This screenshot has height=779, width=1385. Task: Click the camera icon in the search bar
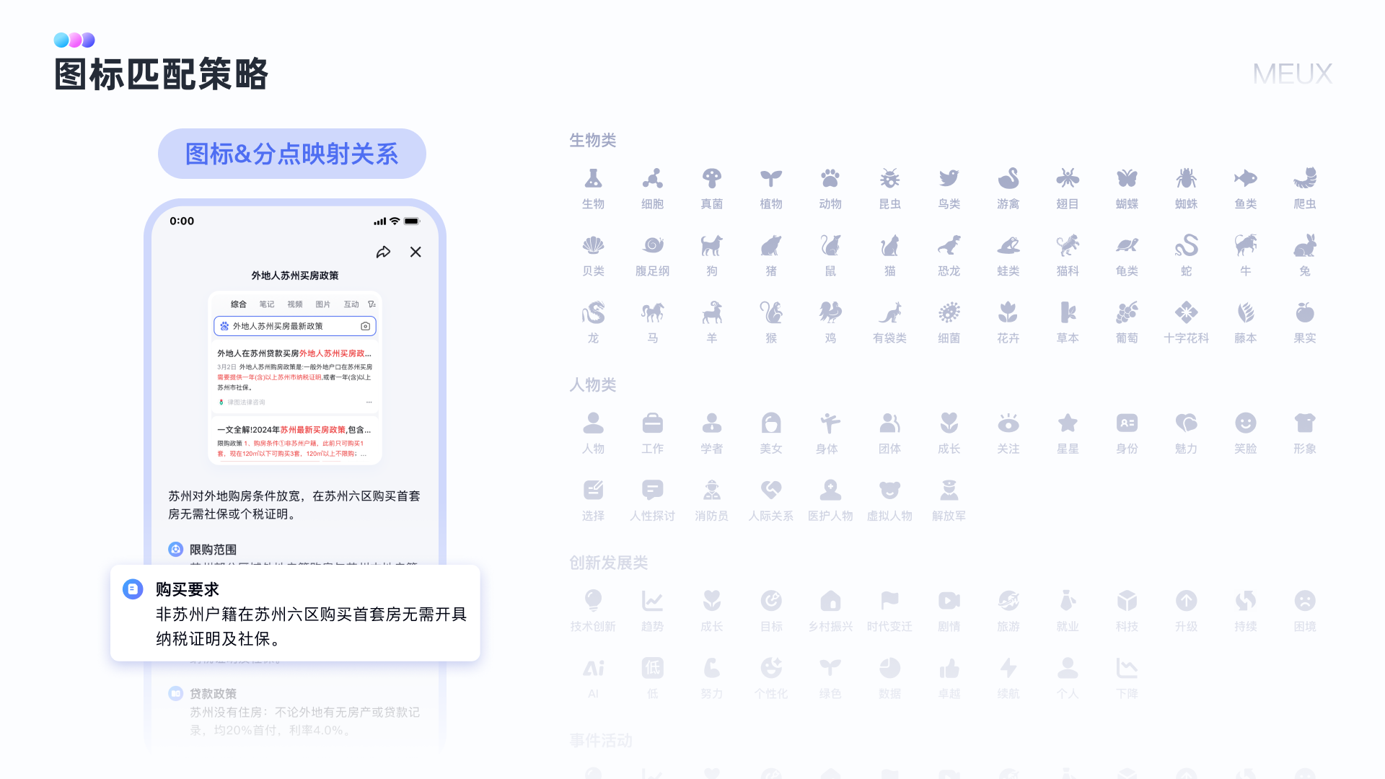coord(366,327)
